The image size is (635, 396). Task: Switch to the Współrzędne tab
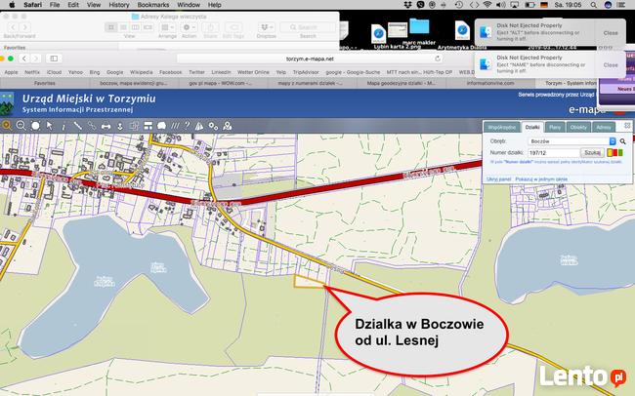[x=501, y=128]
